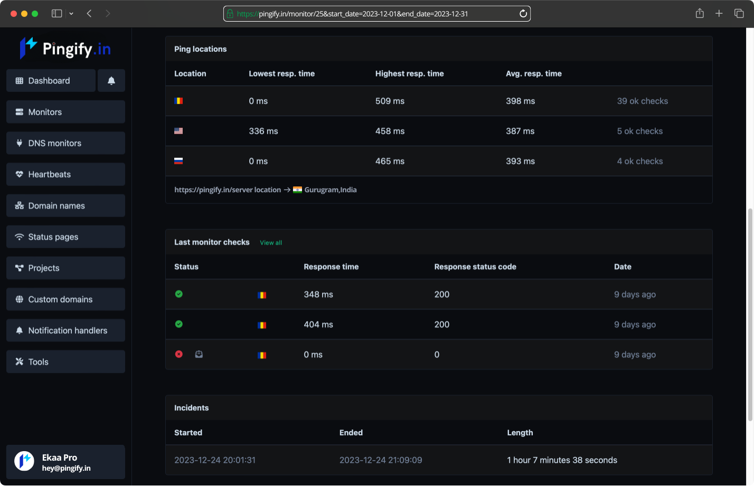This screenshot has width=754, height=486.
Task: Expand the sidebar options chevron dropdown
Action: click(x=71, y=14)
